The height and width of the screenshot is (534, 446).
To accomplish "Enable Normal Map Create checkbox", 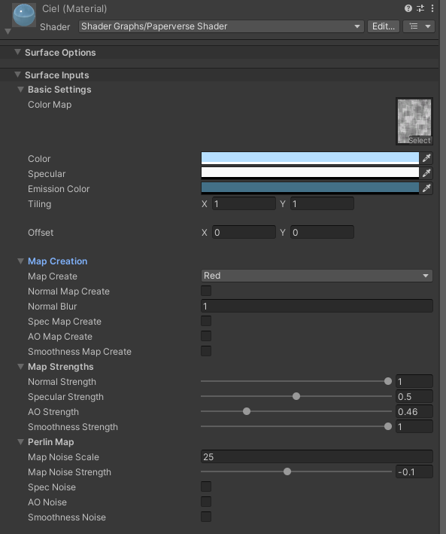I will [206, 291].
